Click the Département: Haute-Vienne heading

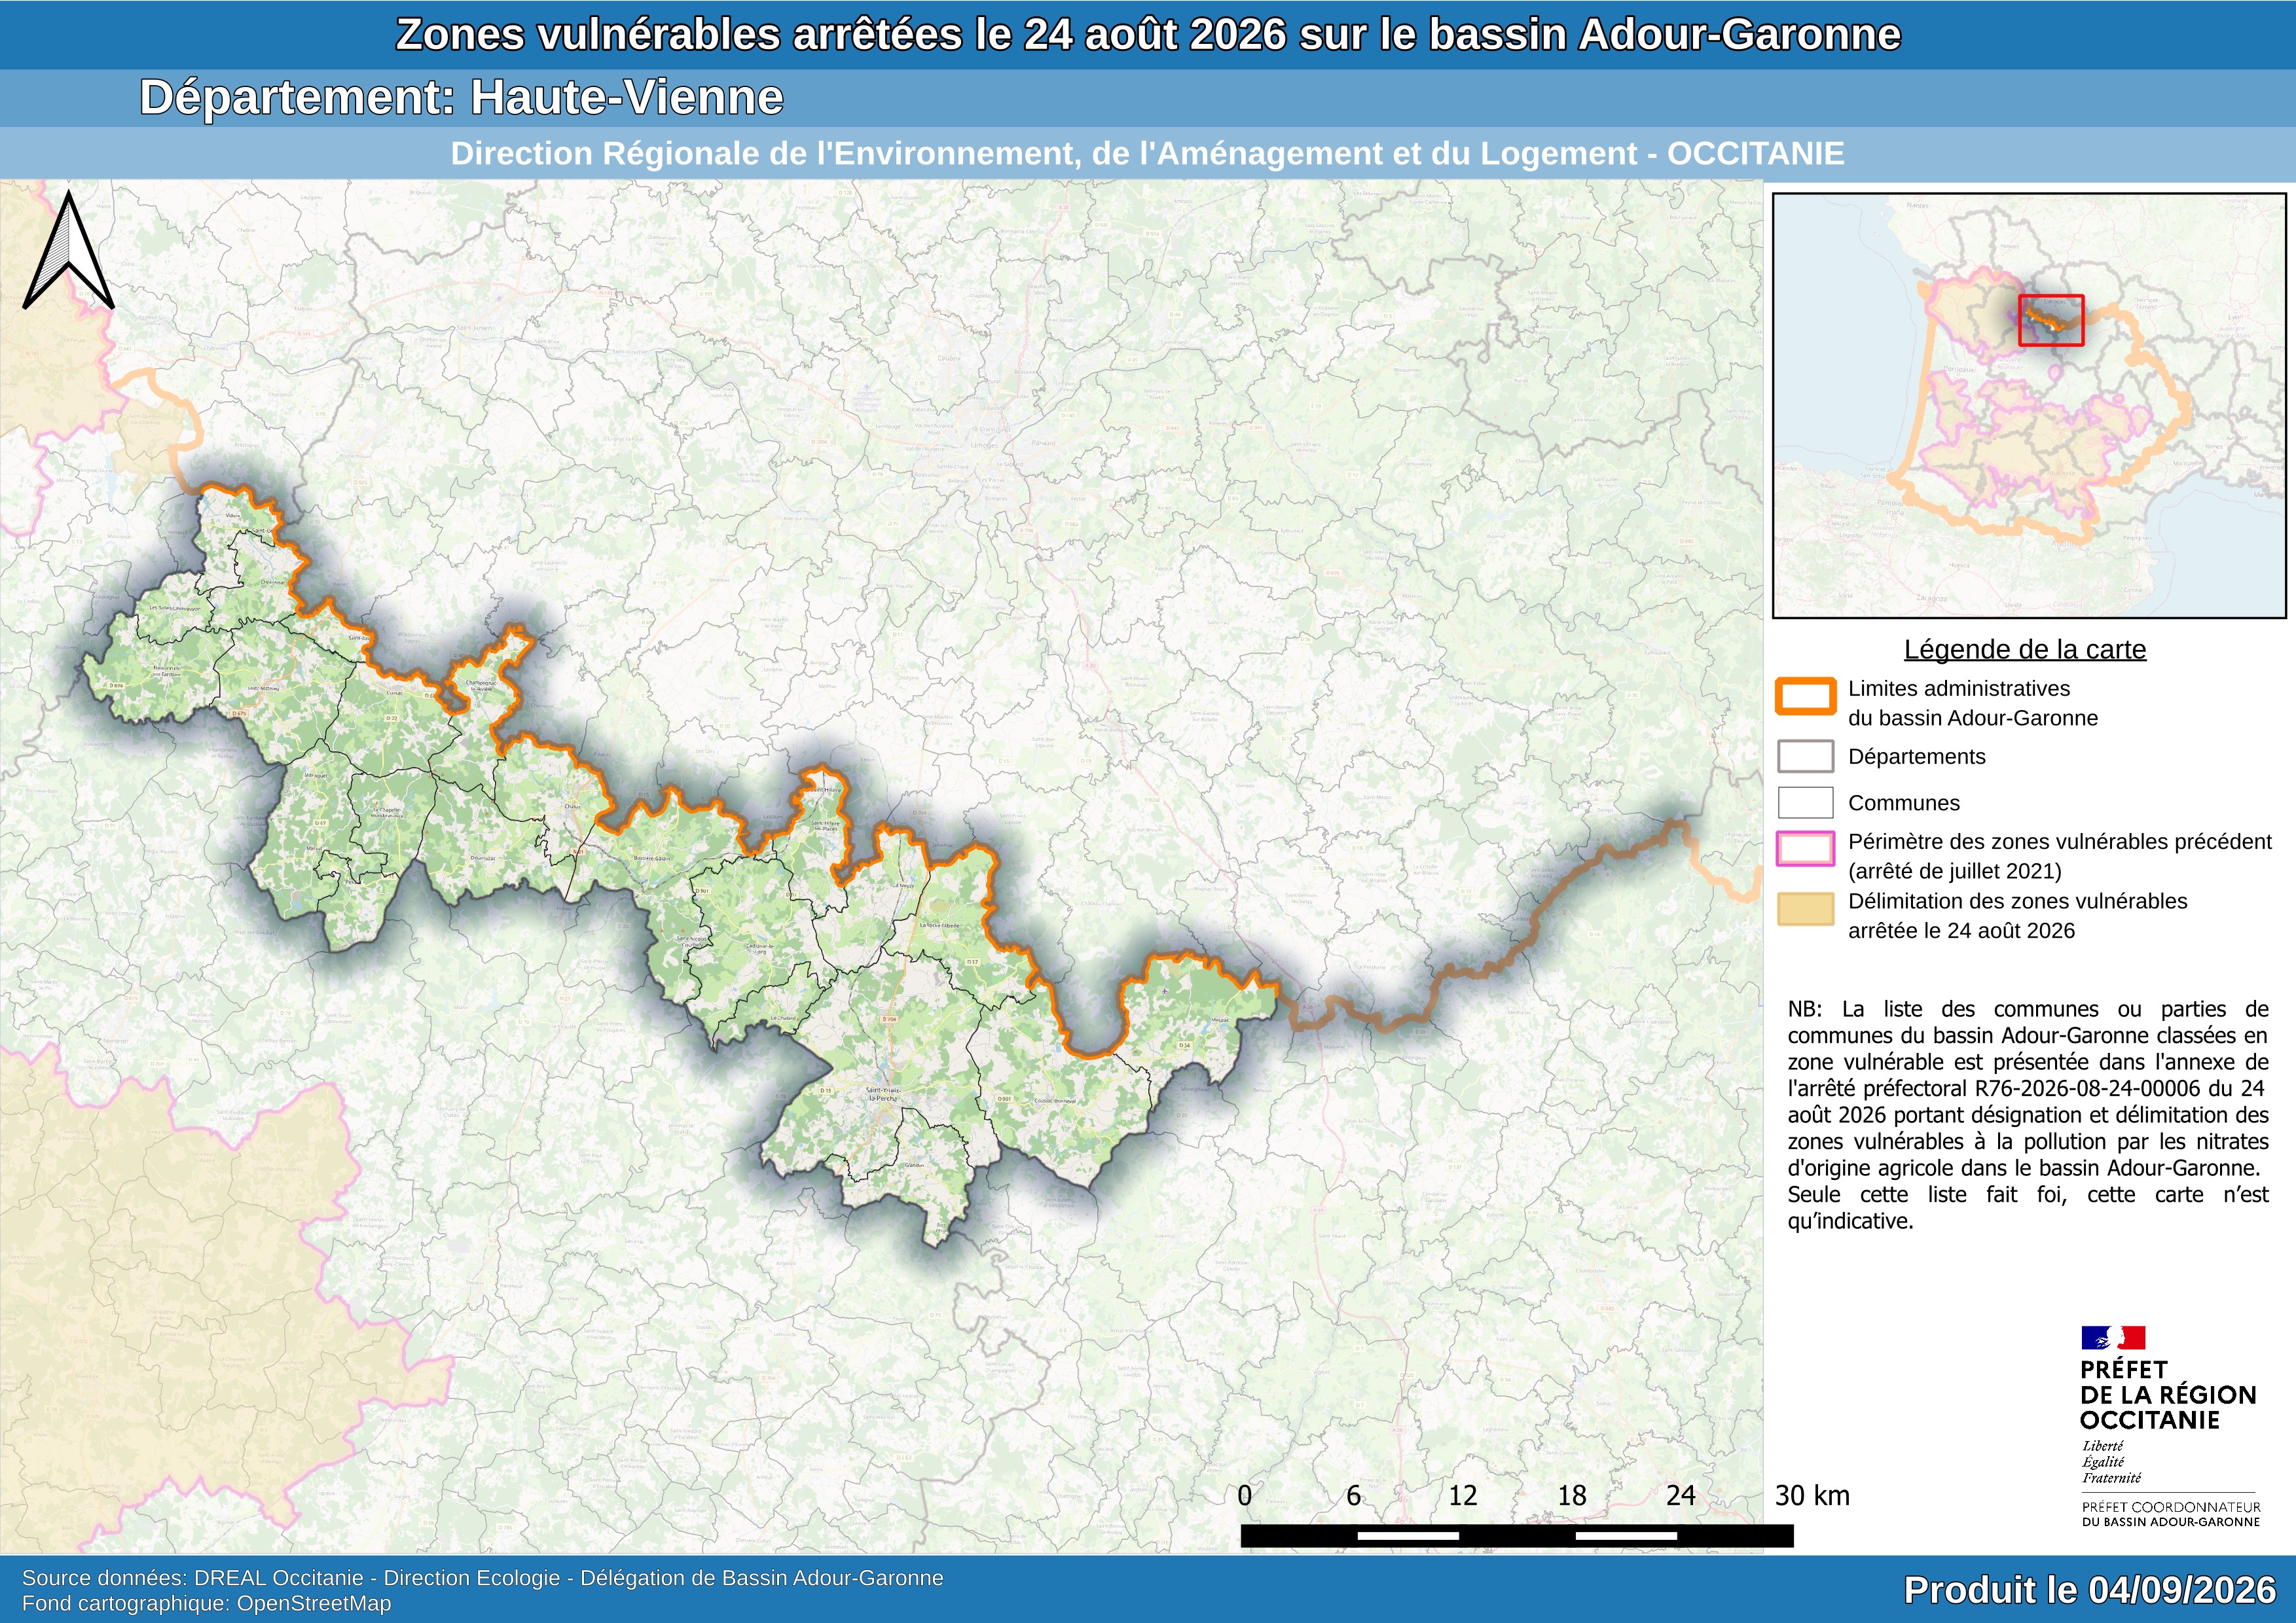(461, 98)
